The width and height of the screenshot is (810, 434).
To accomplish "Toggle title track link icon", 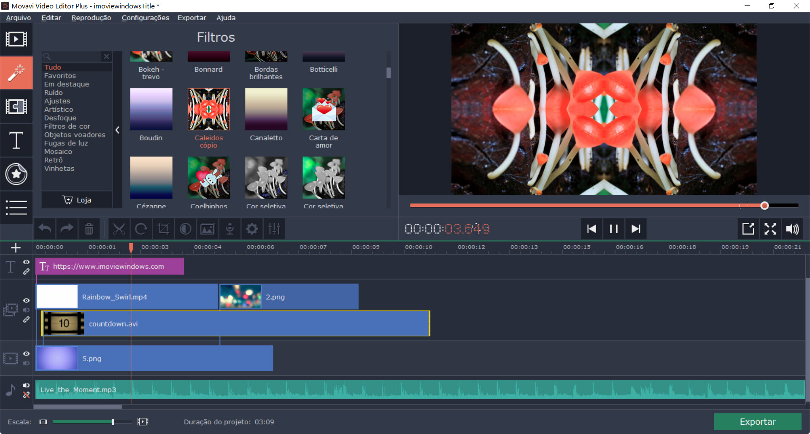I will pyautogui.click(x=26, y=272).
